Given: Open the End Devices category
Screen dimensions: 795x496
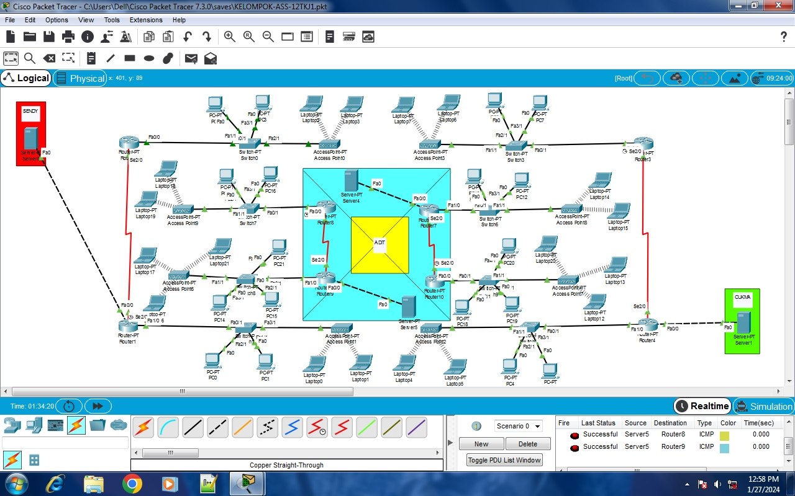Looking at the screenshot, I should point(34,425).
